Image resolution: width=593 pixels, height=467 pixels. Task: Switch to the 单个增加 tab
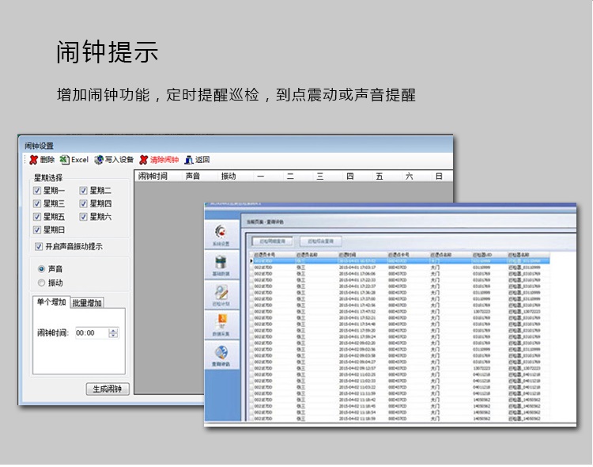tap(51, 302)
